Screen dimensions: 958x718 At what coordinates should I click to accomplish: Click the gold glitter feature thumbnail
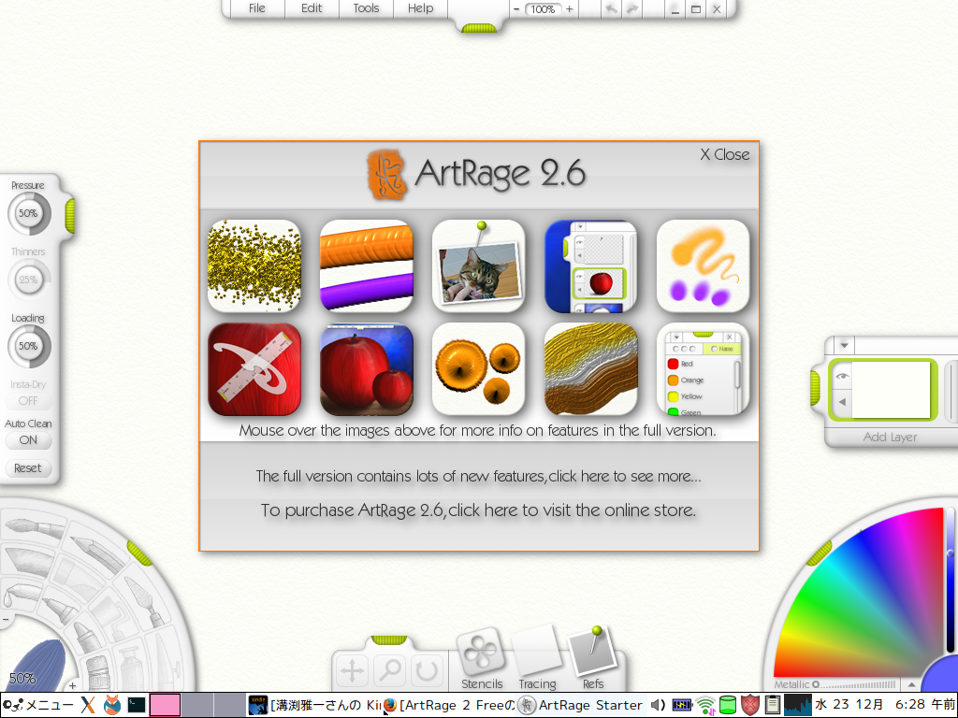pos(254,266)
